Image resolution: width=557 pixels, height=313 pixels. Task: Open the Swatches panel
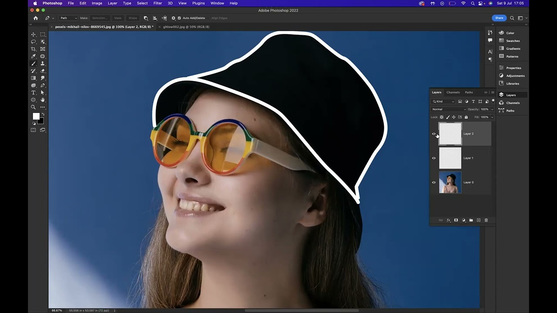point(513,41)
